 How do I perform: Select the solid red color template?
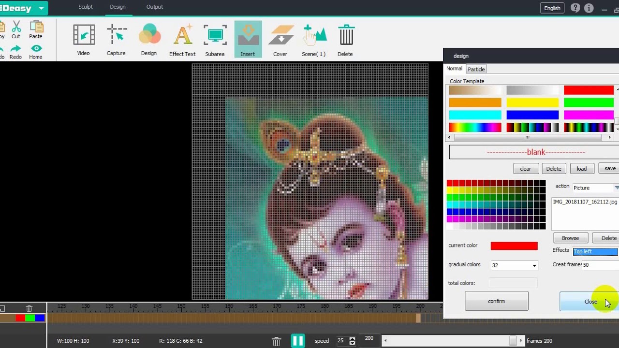[589, 90]
